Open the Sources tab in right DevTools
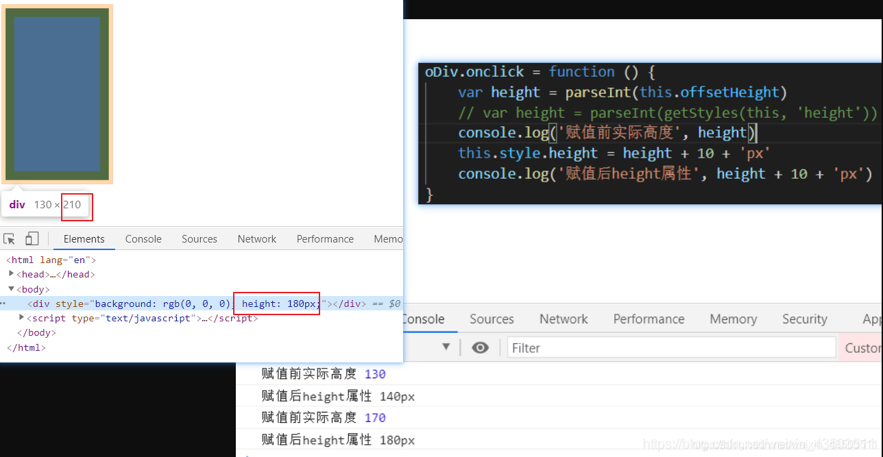Viewport: 883px width, 457px height. click(x=492, y=319)
